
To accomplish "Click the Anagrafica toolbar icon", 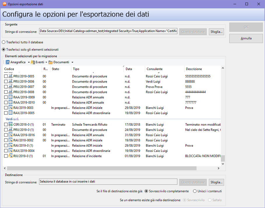I will point(8,62).
